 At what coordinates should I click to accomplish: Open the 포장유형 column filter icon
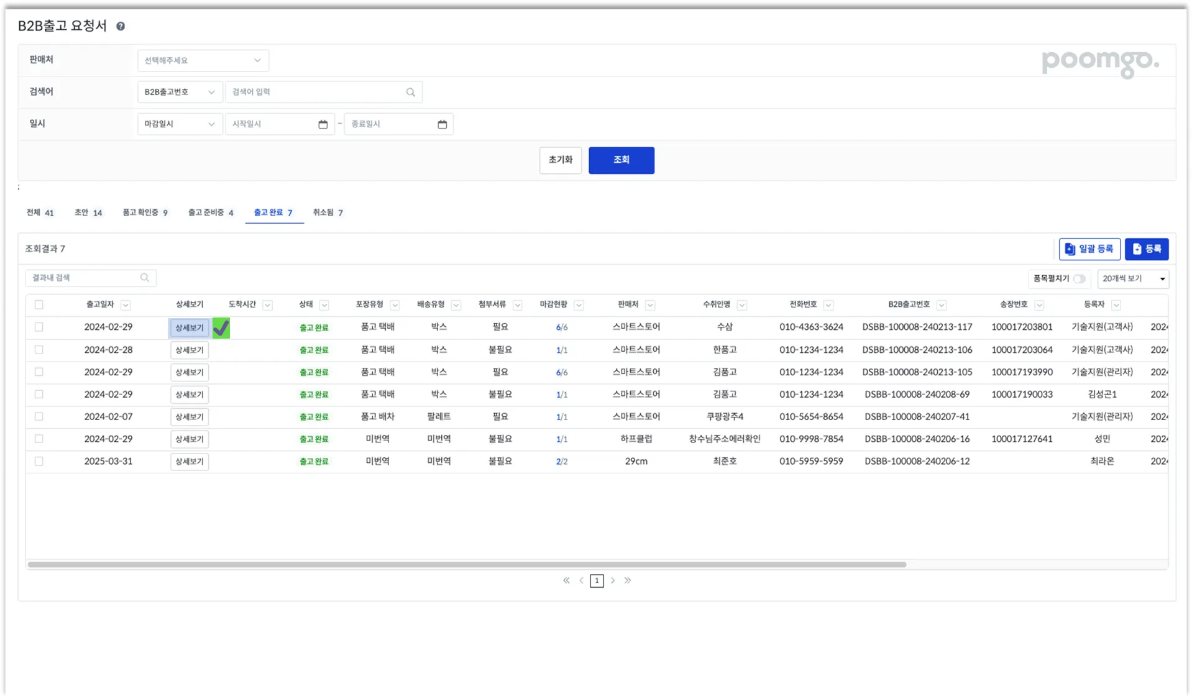395,305
